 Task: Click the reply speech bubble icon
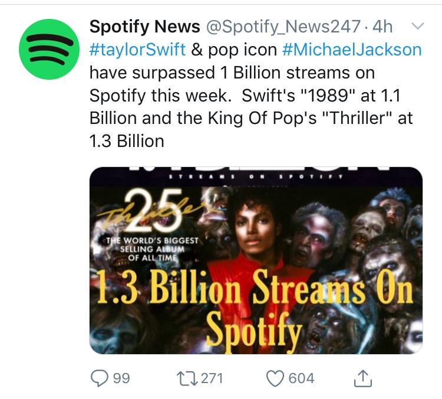pyautogui.click(x=100, y=378)
